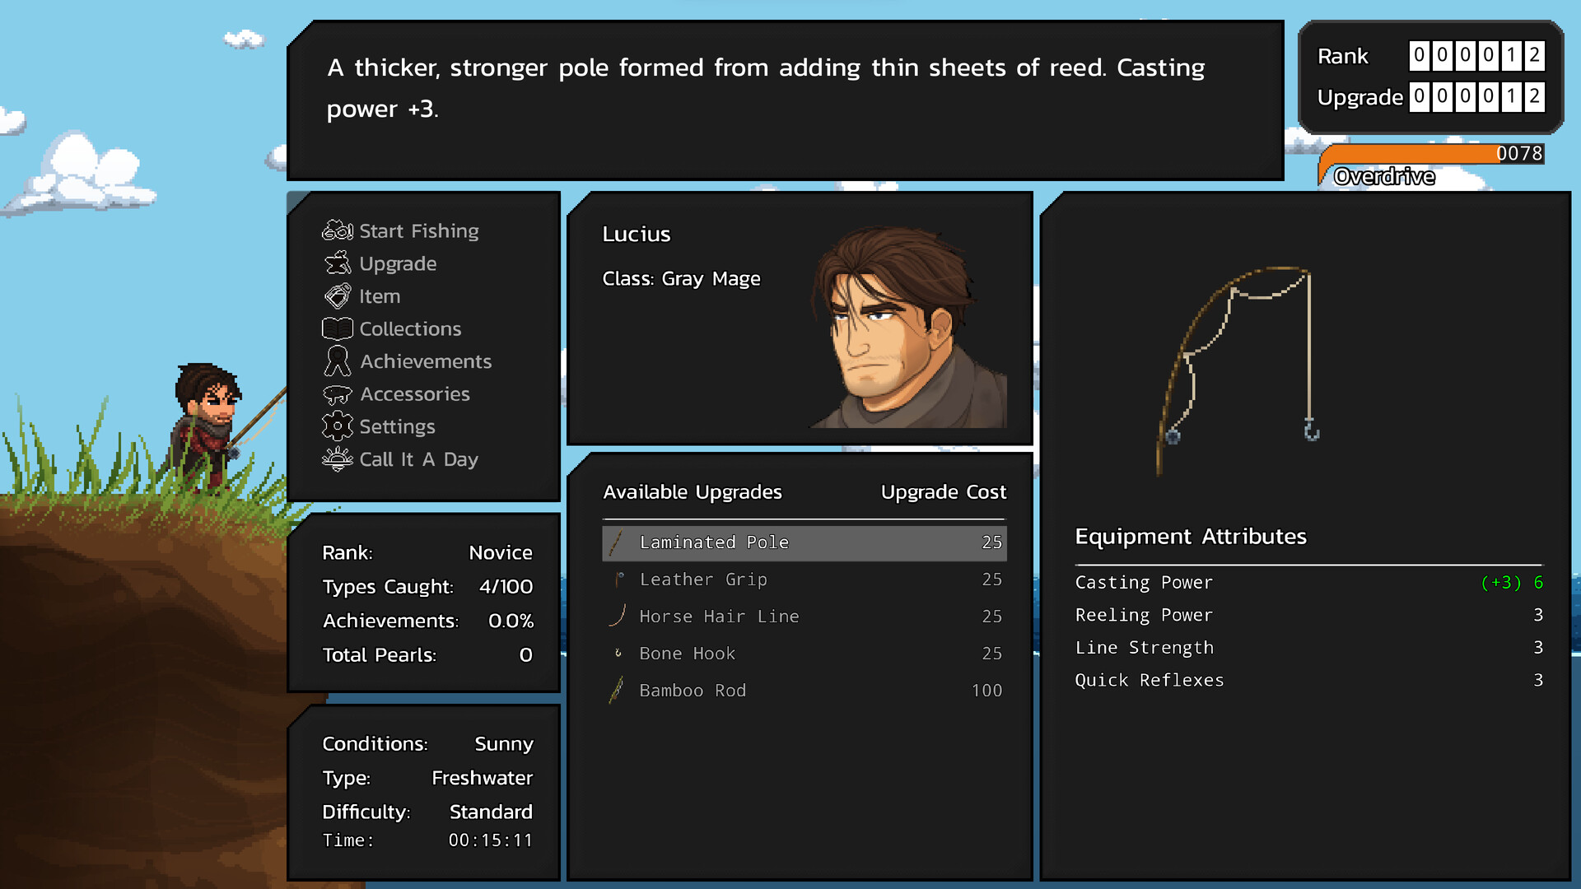The width and height of the screenshot is (1581, 889).
Task: Select the Call It A Day sunset icon
Action: coord(336,459)
